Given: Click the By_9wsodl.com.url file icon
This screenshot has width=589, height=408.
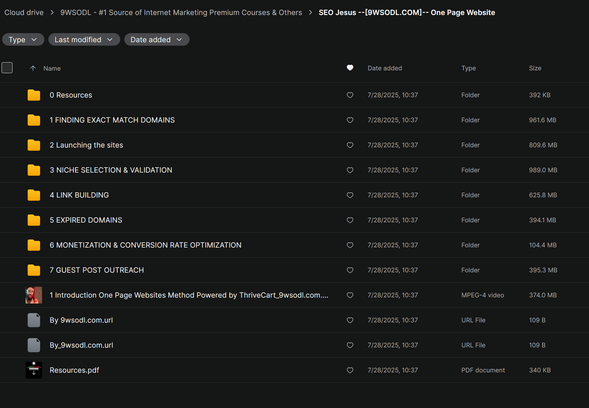Looking at the screenshot, I should (34, 345).
